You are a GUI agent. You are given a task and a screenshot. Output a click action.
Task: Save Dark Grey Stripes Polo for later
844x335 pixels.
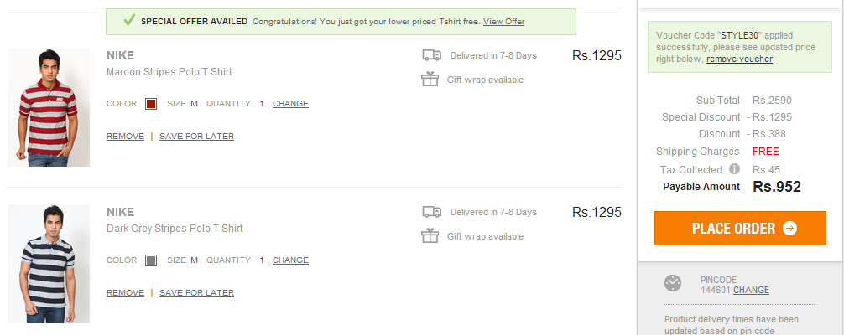tap(196, 293)
